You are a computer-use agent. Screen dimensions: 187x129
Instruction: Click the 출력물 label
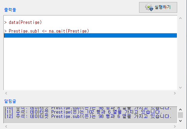(10, 10)
